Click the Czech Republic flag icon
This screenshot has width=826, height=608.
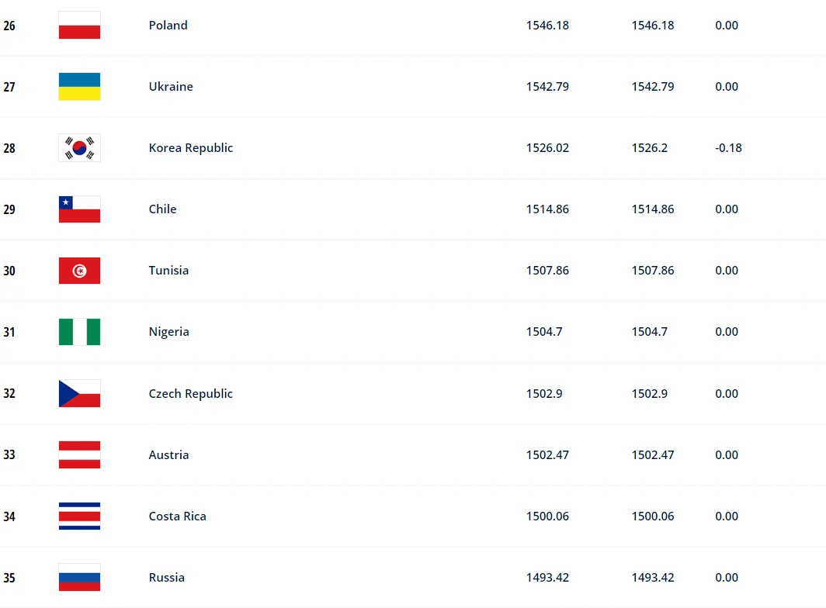pyautogui.click(x=79, y=394)
